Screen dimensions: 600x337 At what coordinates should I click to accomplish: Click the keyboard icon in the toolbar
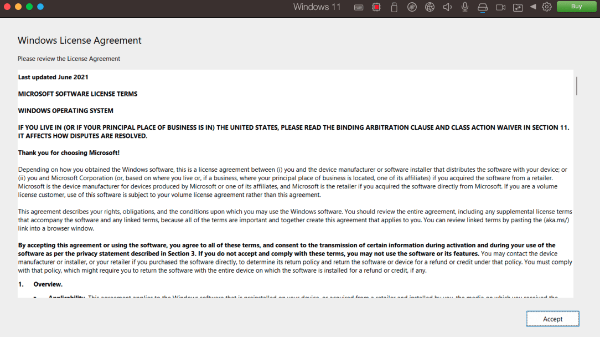[359, 7]
